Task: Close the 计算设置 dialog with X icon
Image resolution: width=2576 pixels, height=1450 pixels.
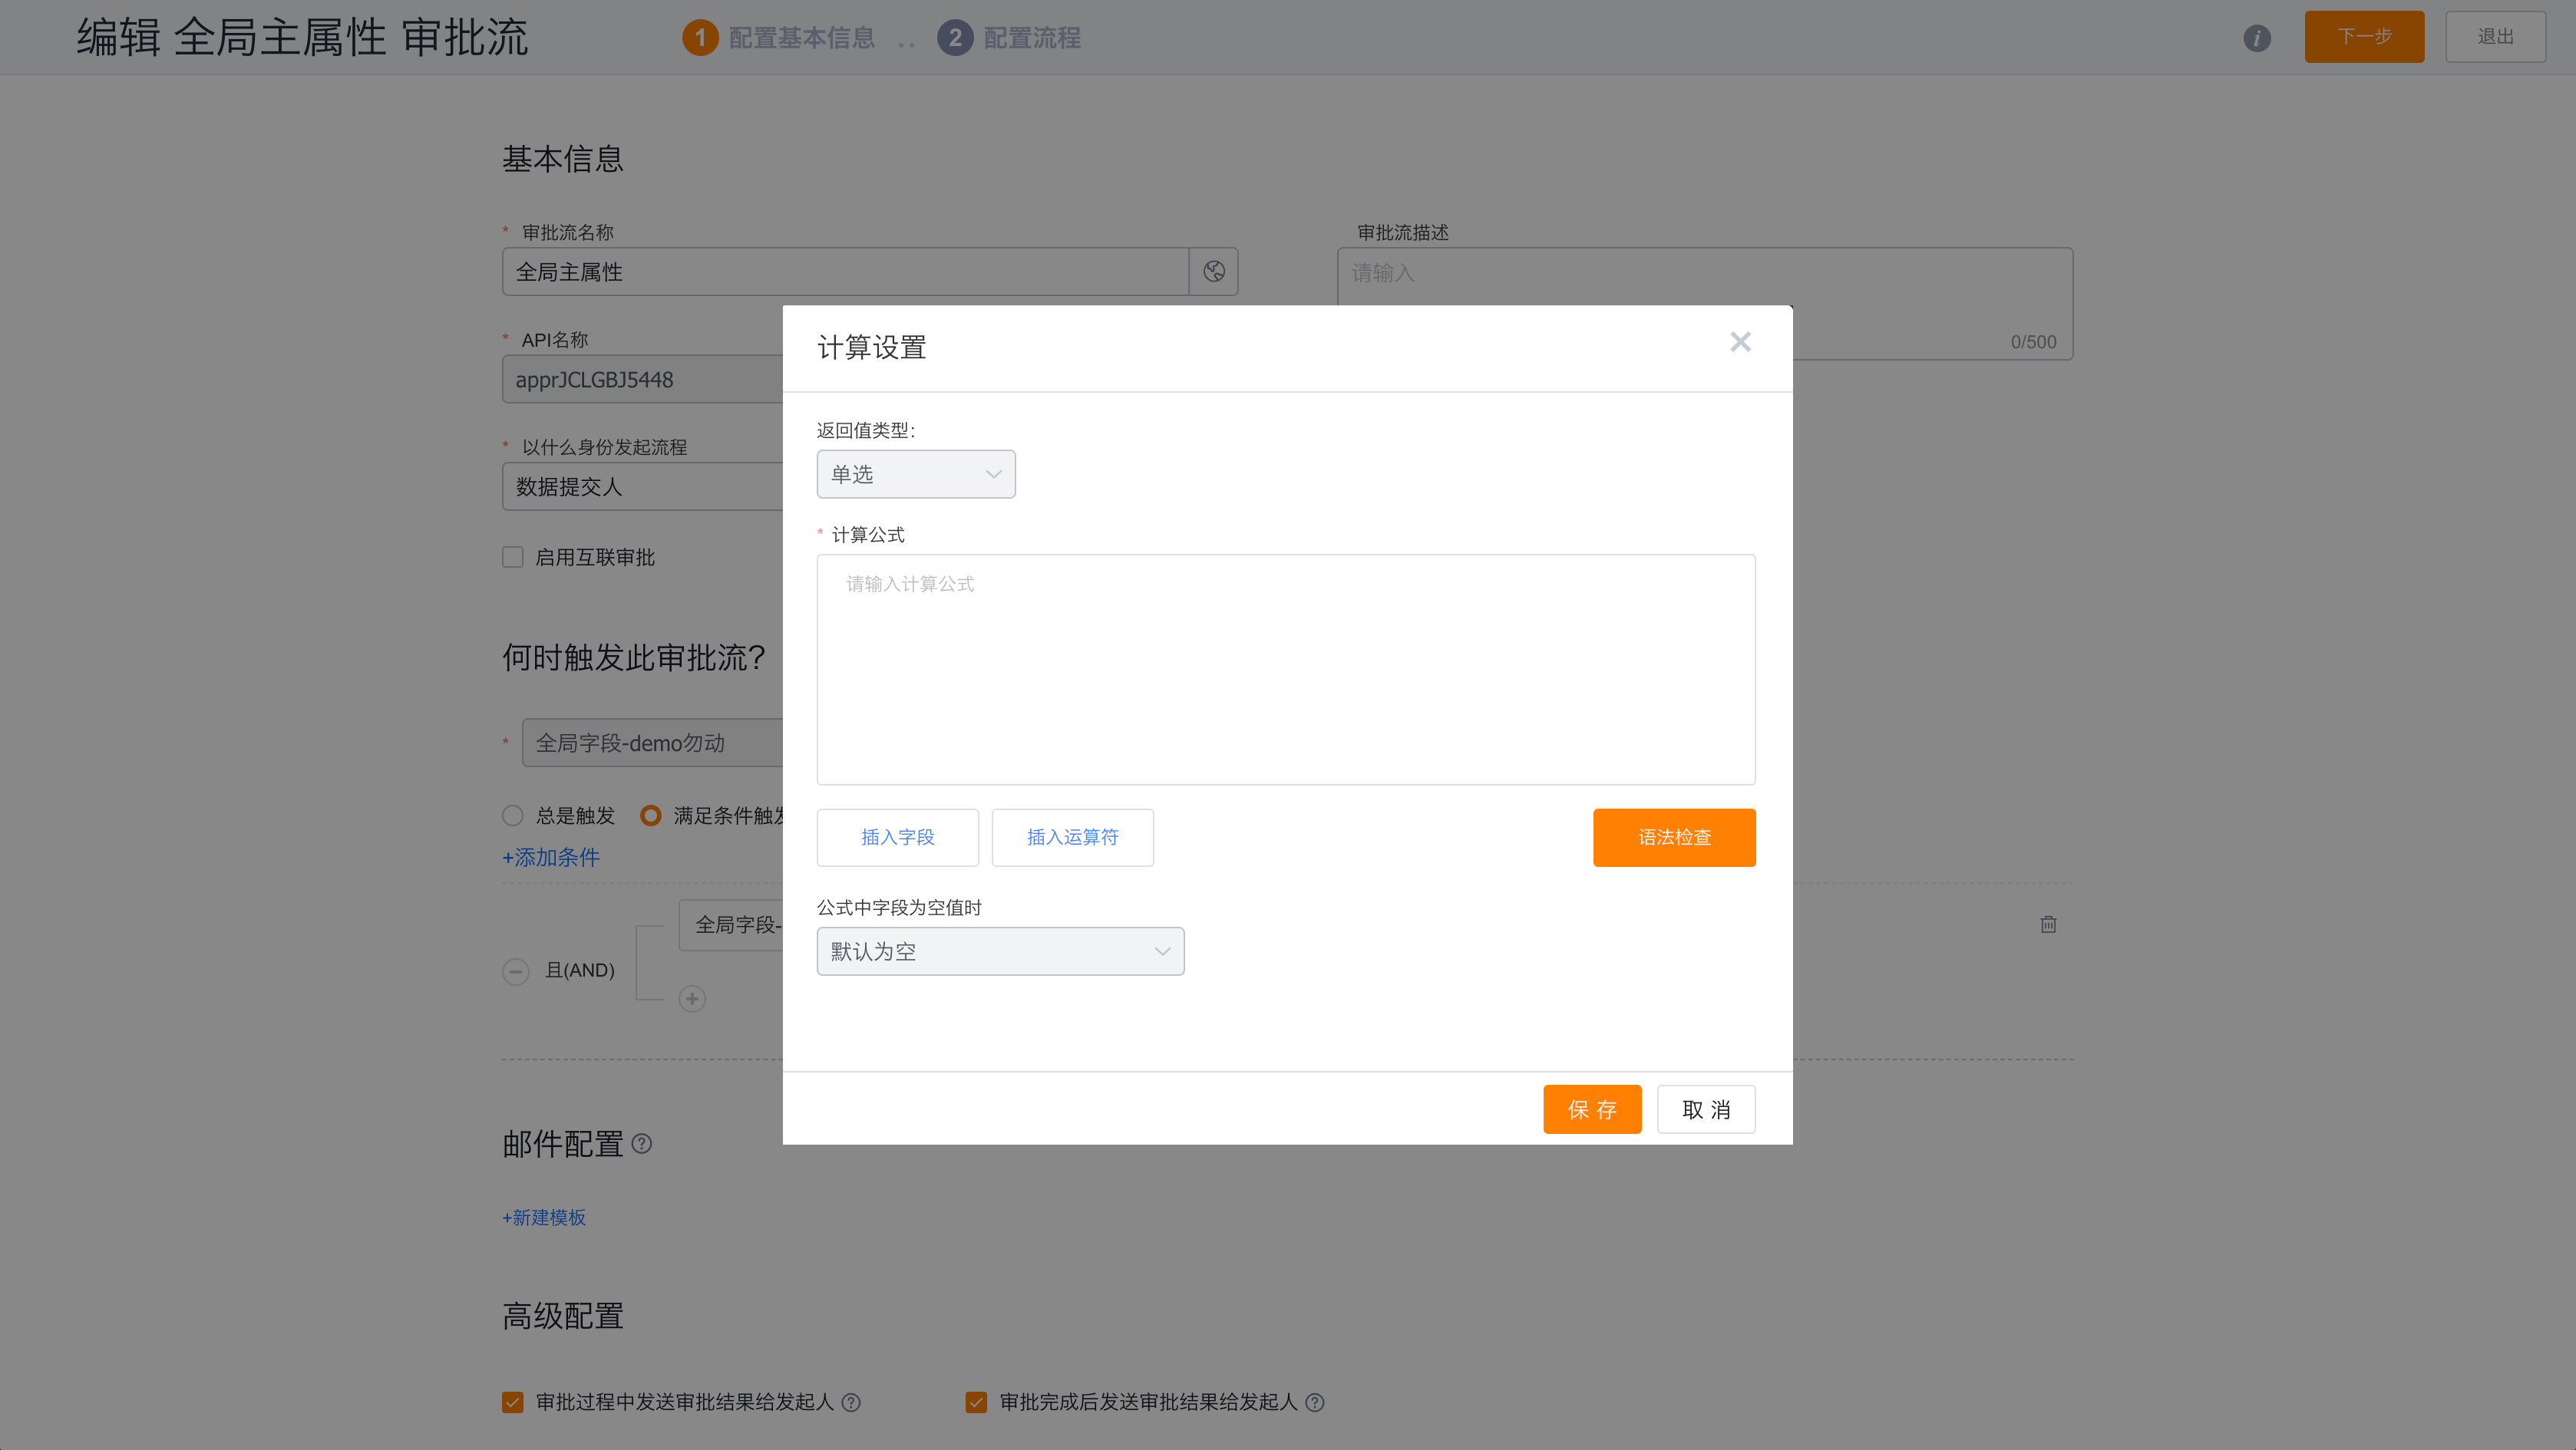Action: (1740, 341)
